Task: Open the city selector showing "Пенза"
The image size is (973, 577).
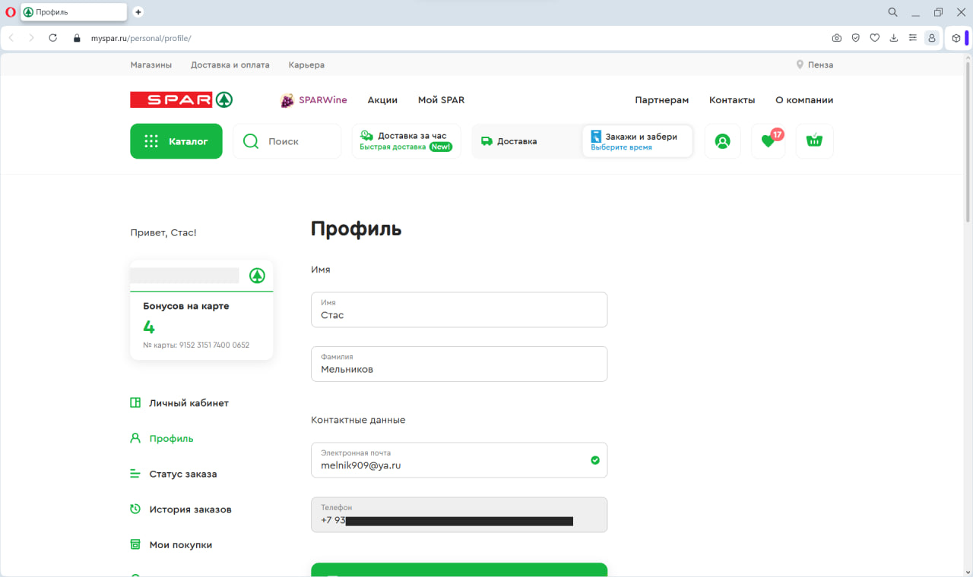Action: (x=814, y=65)
